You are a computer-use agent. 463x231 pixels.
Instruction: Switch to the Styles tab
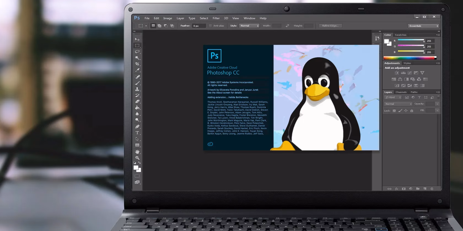[x=407, y=63]
